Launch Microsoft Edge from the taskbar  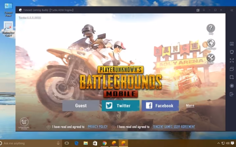point(76,143)
